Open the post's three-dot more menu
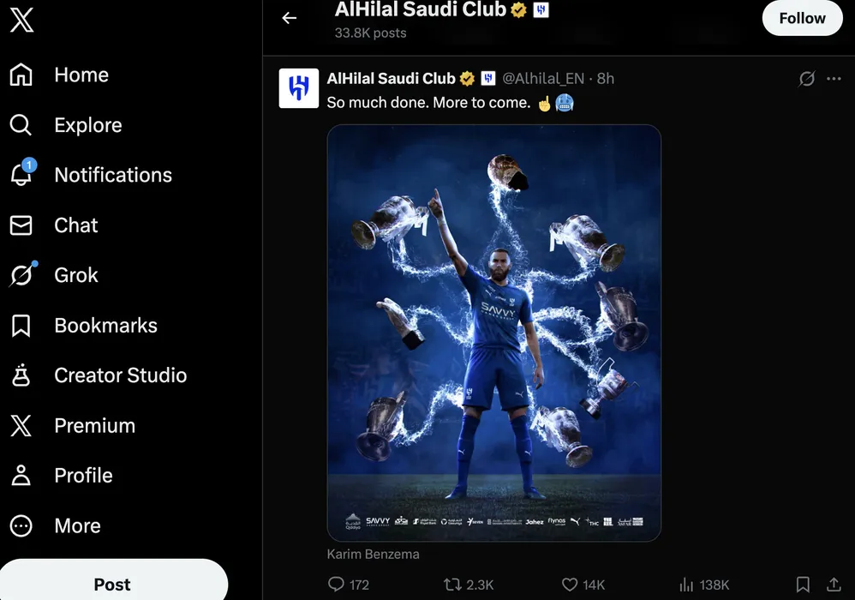 pos(834,79)
